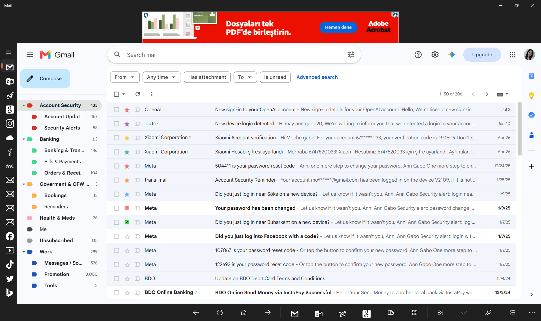Open the Advanced search link
Screen dimensions: 541x321
click(x=317, y=77)
